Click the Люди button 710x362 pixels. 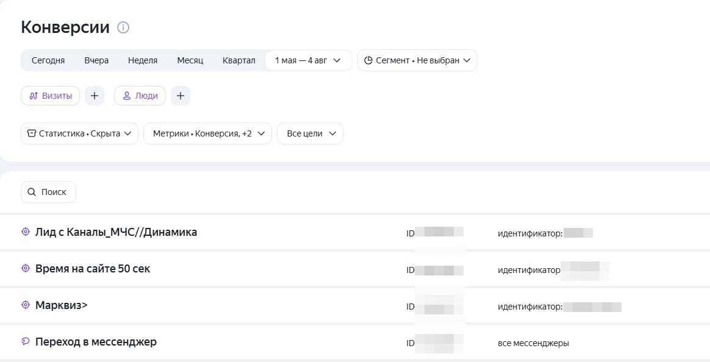pyautogui.click(x=140, y=96)
